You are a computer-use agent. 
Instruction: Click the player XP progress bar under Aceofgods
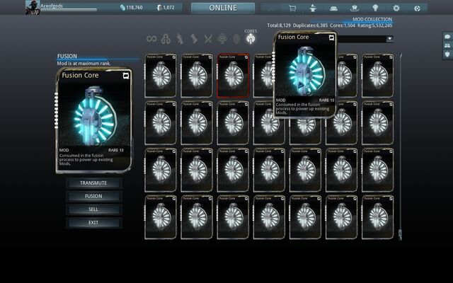[69, 10]
